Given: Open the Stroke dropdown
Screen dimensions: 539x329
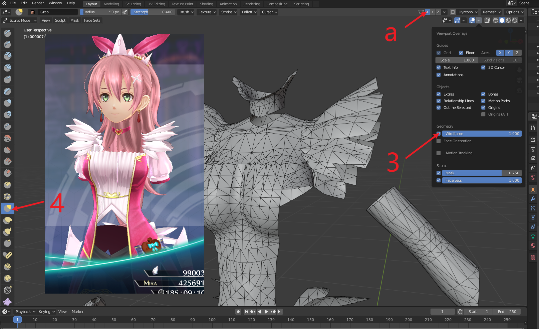Looking at the screenshot, I should [229, 12].
